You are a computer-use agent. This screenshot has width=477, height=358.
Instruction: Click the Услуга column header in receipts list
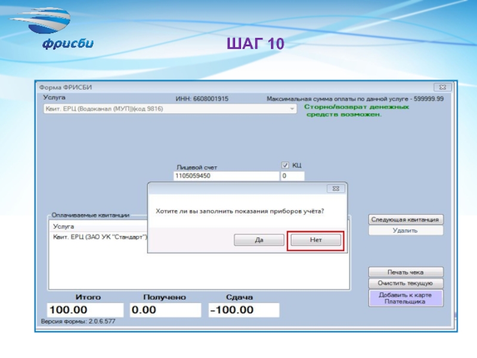point(63,227)
